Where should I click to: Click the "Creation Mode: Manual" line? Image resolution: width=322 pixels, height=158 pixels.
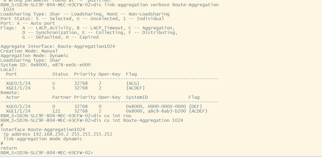[x=29, y=51]
